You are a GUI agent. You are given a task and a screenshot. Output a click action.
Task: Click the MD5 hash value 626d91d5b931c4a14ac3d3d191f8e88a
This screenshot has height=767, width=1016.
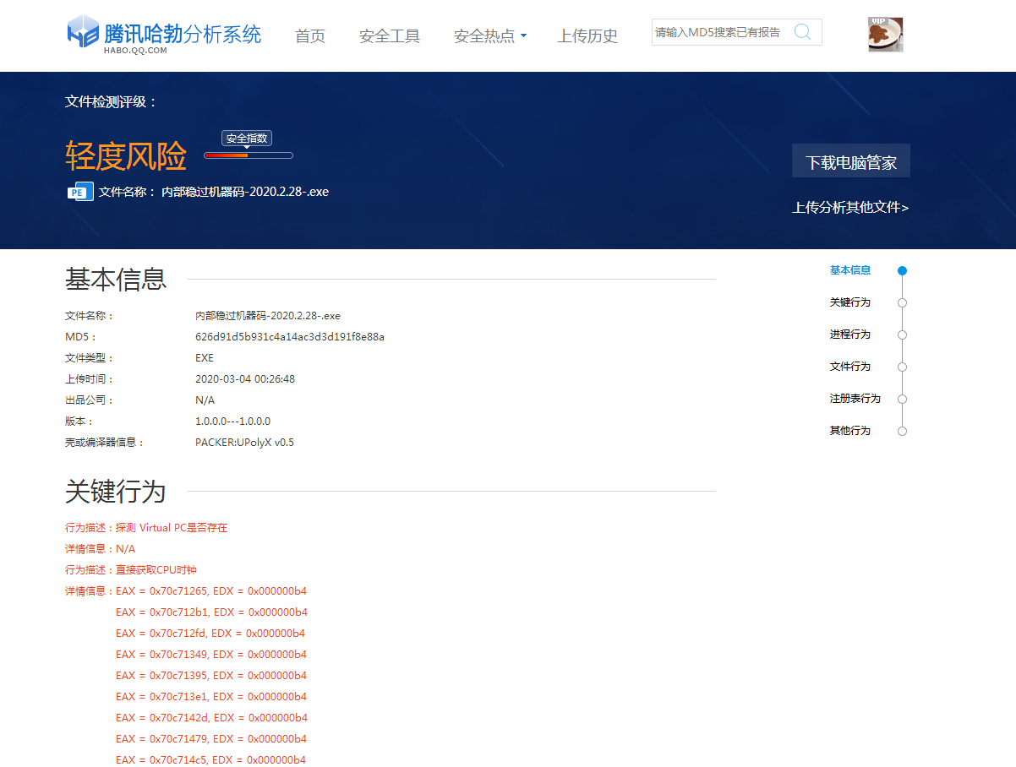[x=290, y=337]
